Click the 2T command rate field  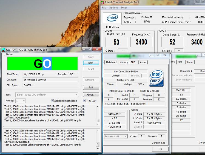pos(181,120)
